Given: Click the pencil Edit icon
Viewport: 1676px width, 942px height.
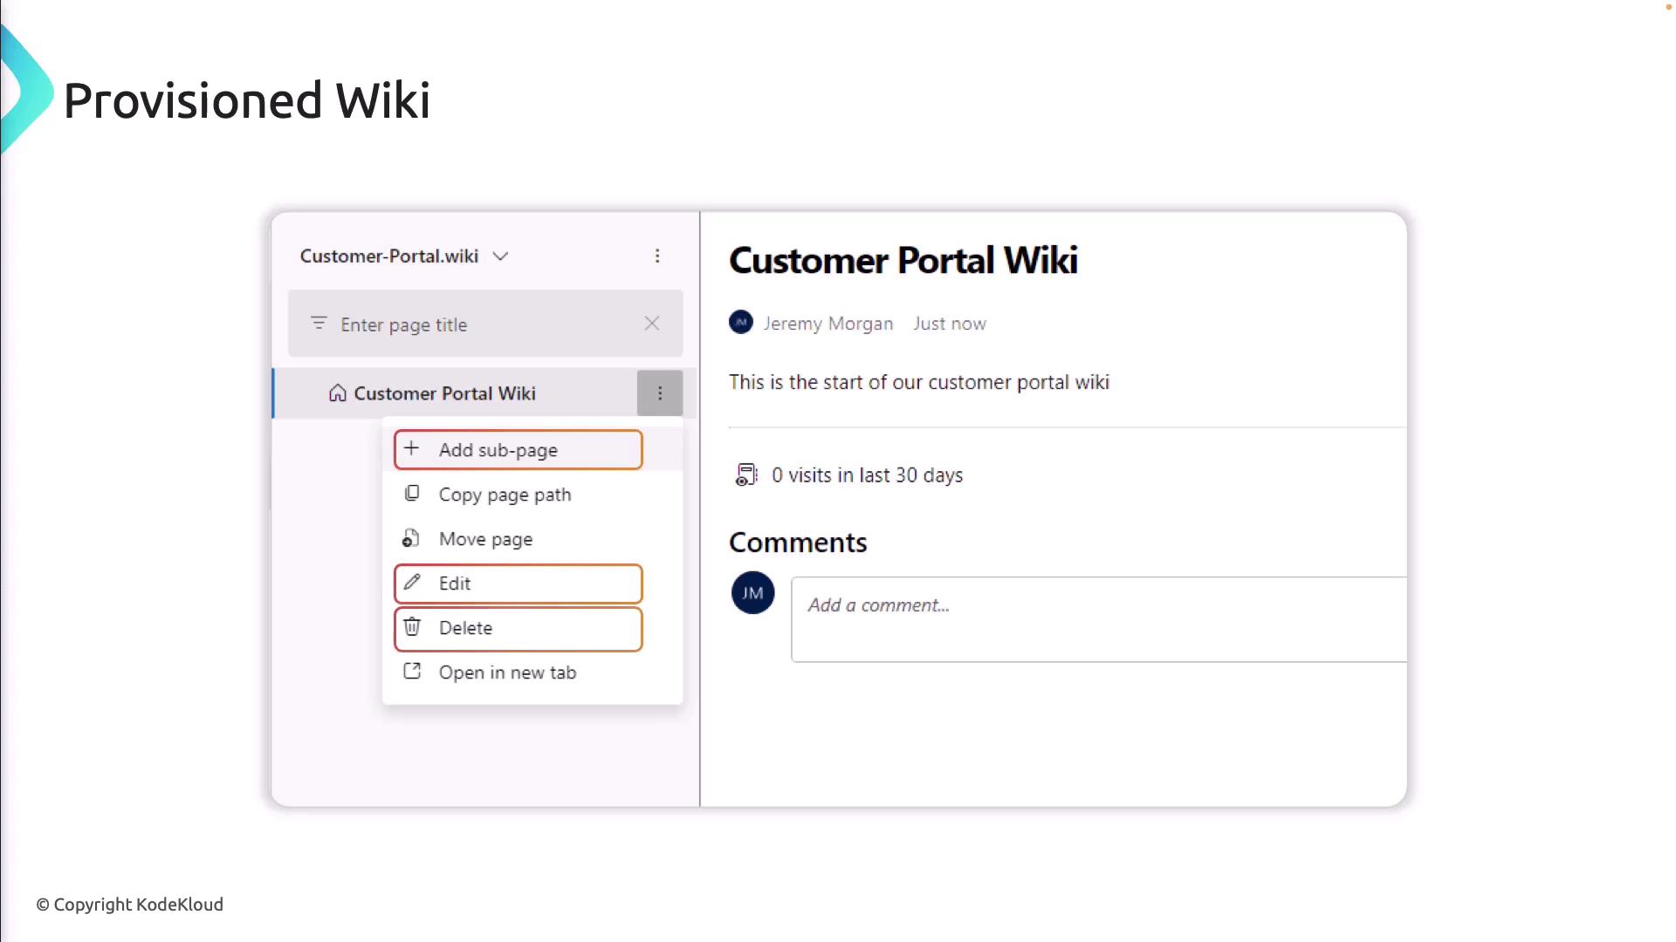Looking at the screenshot, I should (x=412, y=583).
